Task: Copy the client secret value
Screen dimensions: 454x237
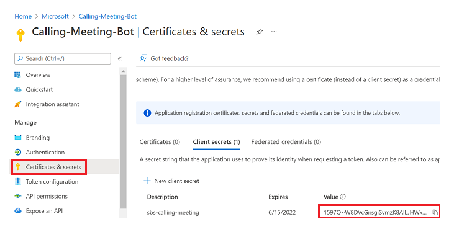Action: pyautogui.click(x=435, y=212)
